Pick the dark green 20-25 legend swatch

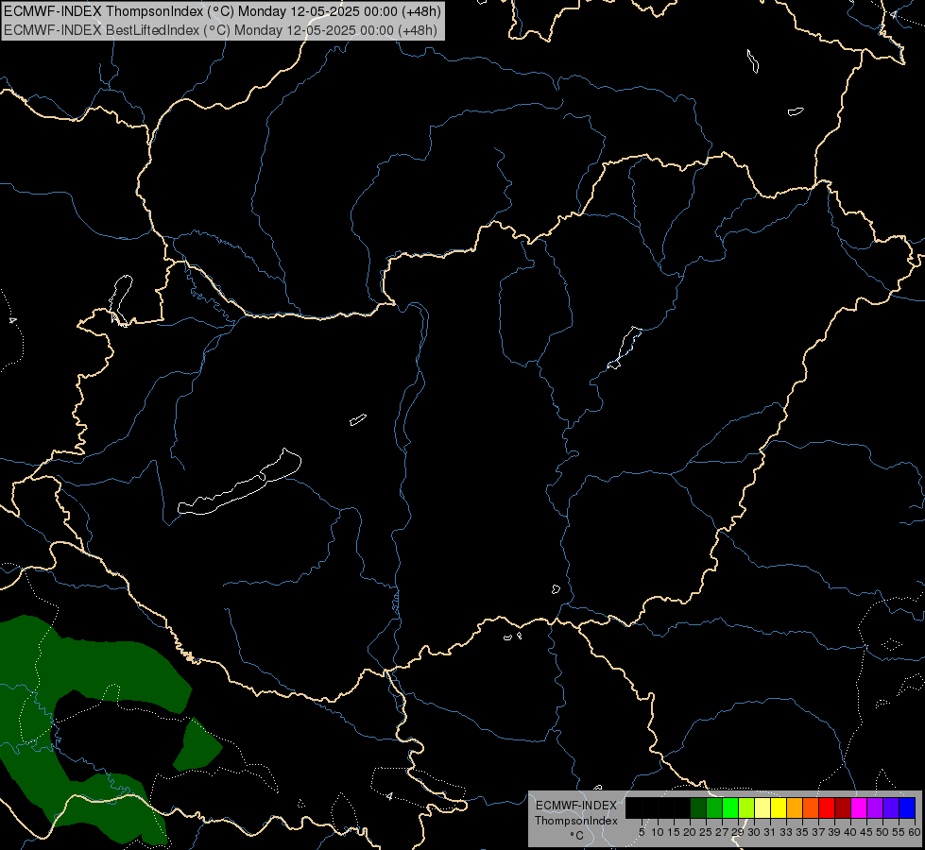[x=698, y=807]
